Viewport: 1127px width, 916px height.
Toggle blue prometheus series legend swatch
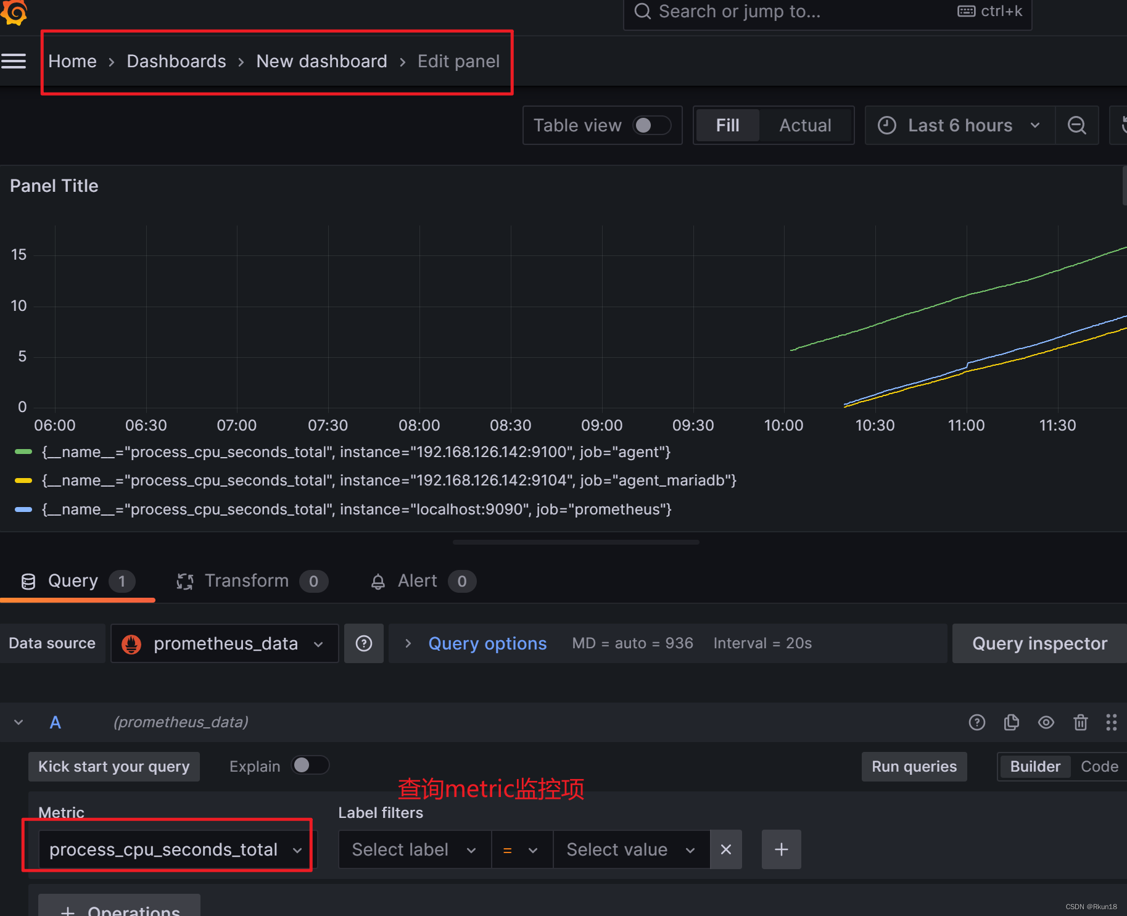point(23,510)
